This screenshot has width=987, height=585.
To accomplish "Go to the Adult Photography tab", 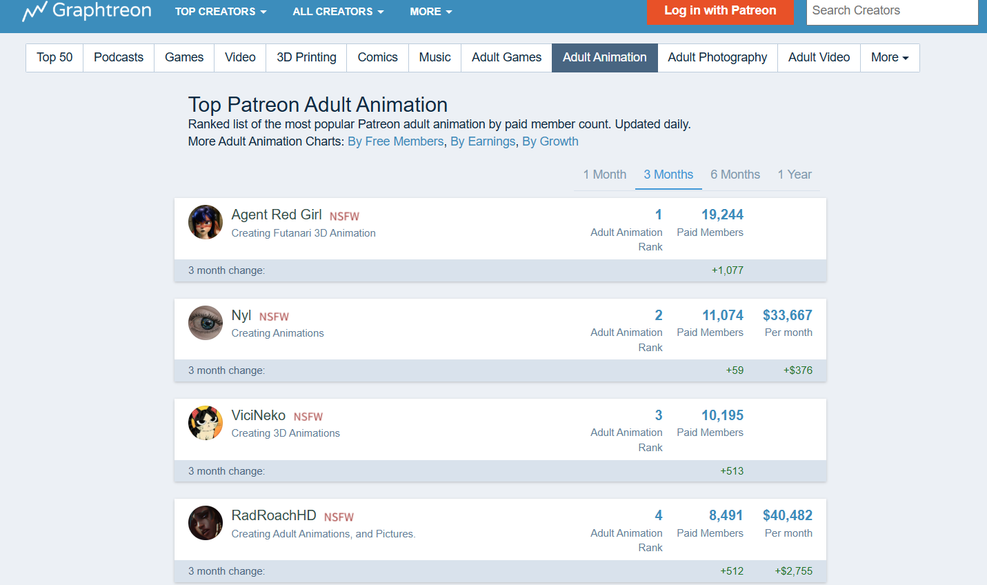I will pos(717,58).
